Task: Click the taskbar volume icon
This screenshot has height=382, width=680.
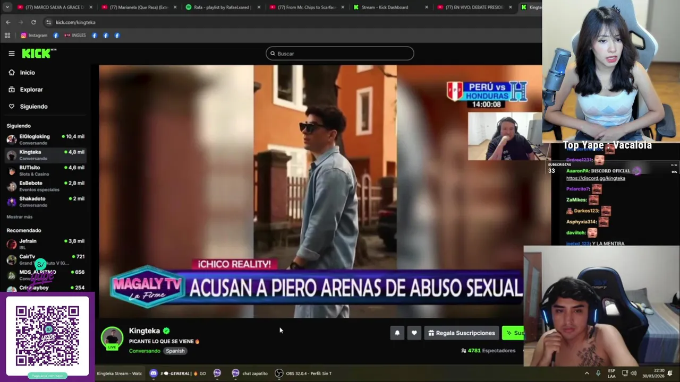Action: click(x=633, y=374)
